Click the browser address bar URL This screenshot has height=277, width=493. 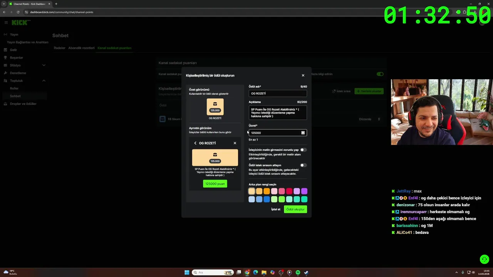tap(62, 12)
